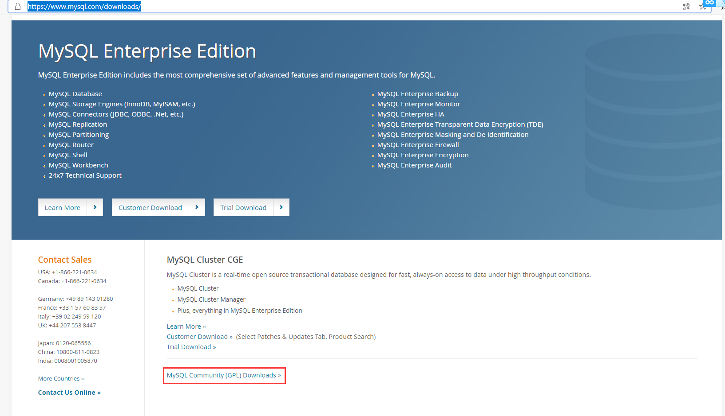Screen dimensions: 725x416
Task: Click the Japan phone number line
Action: [x=64, y=343]
